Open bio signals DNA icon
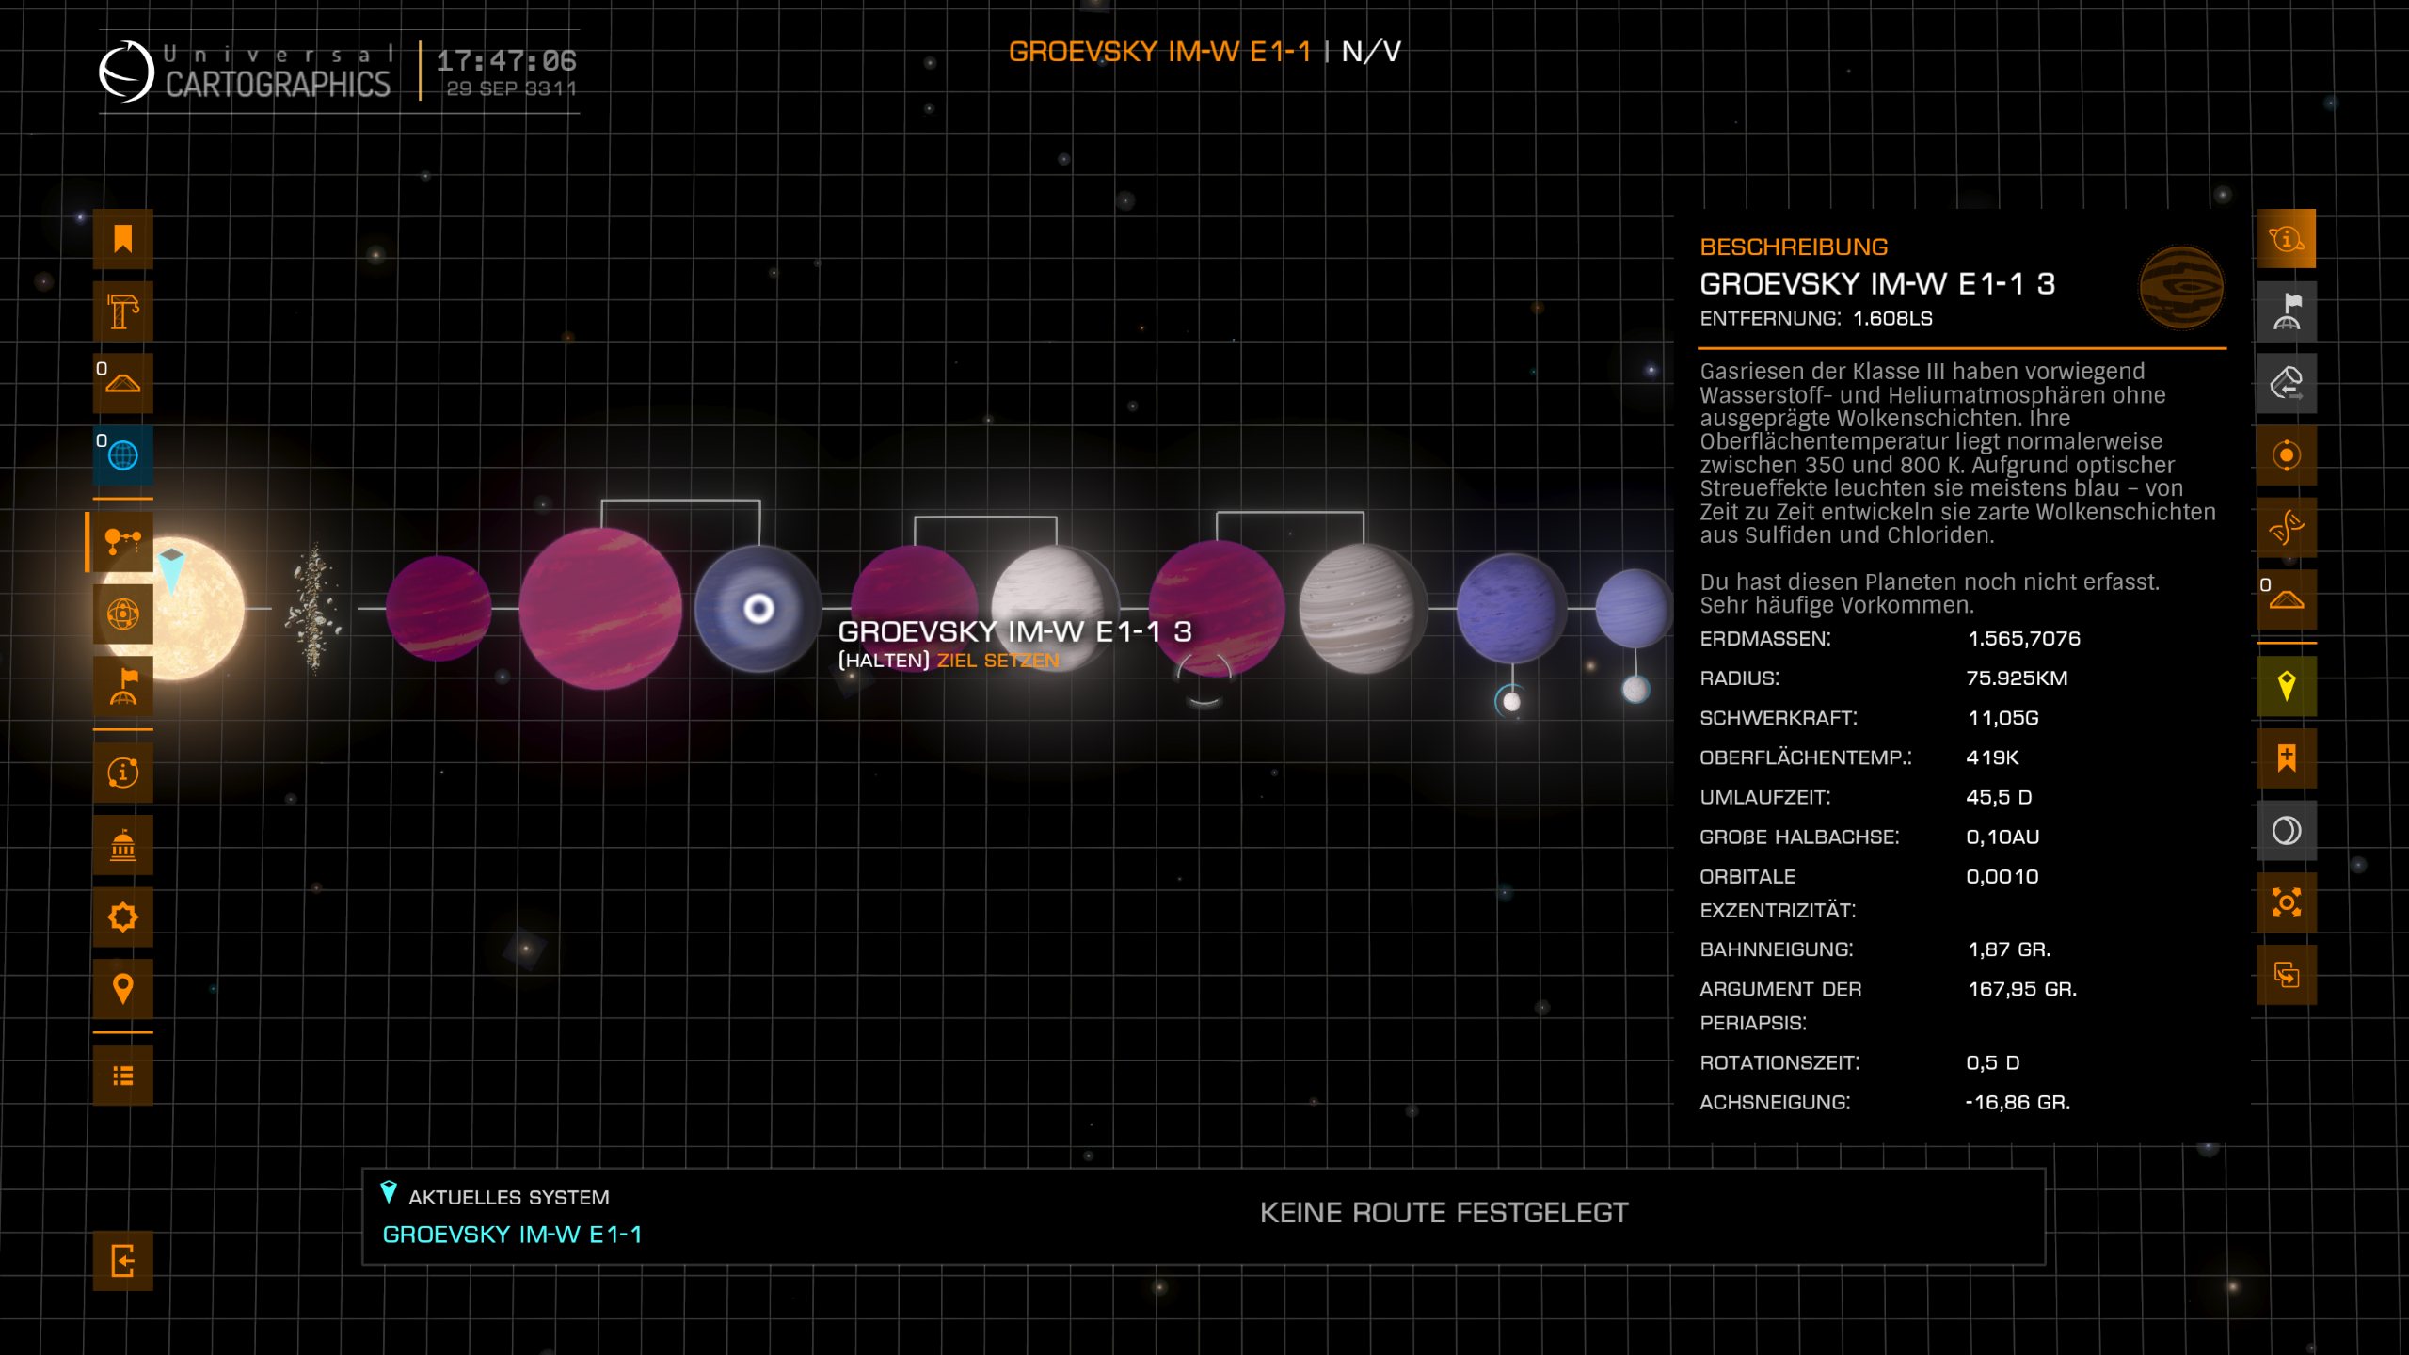Image resolution: width=2409 pixels, height=1355 pixels. 2286,527
